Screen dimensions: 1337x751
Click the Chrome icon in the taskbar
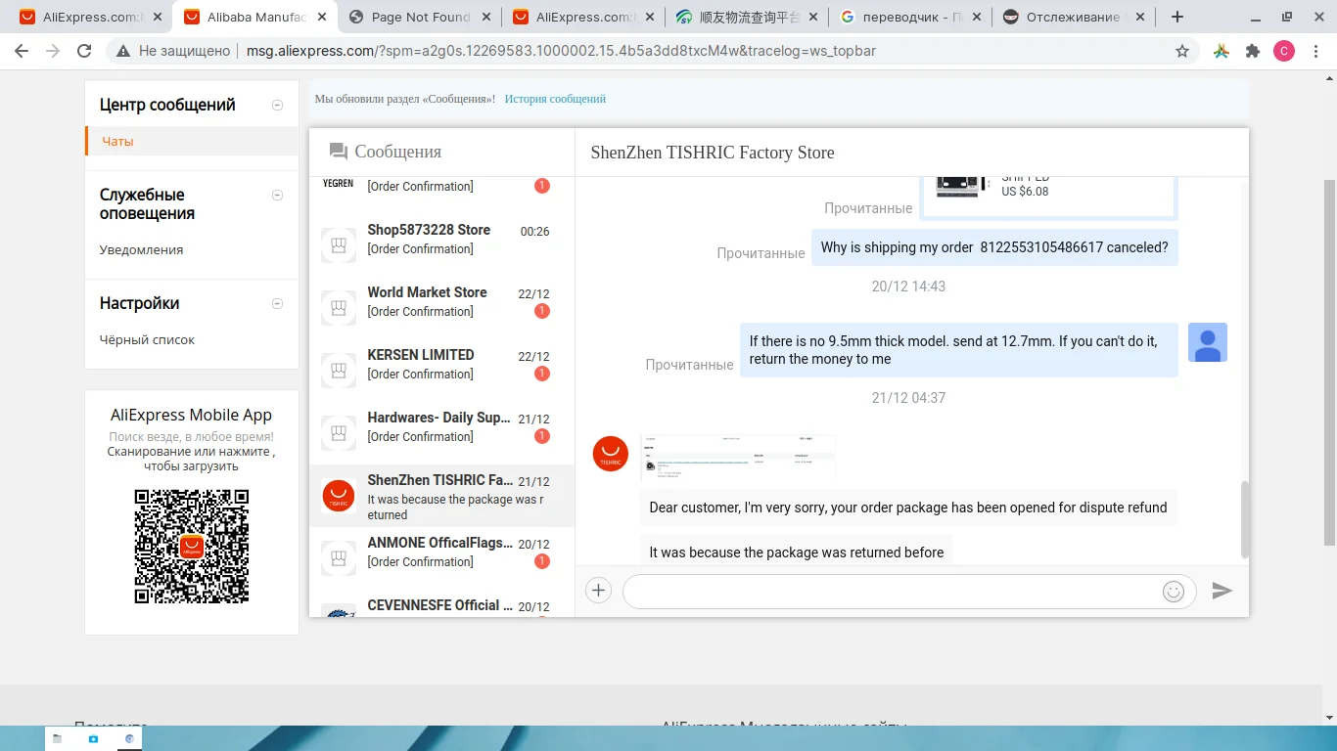pyautogui.click(x=129, y=738)
